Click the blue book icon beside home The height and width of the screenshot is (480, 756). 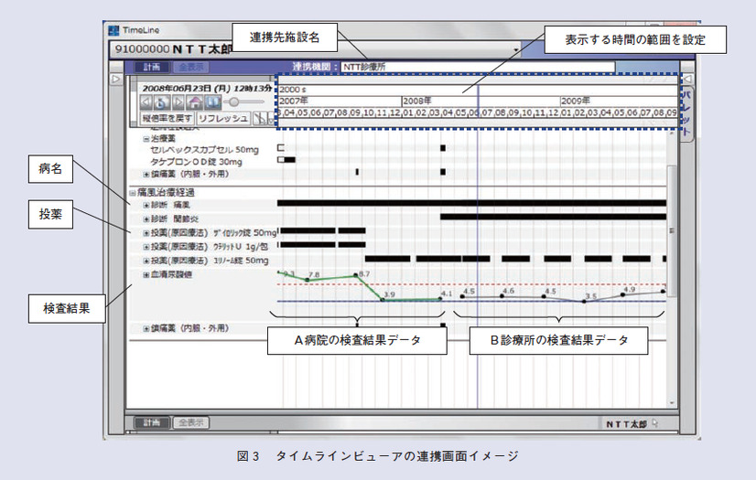[x=212, y=102]
